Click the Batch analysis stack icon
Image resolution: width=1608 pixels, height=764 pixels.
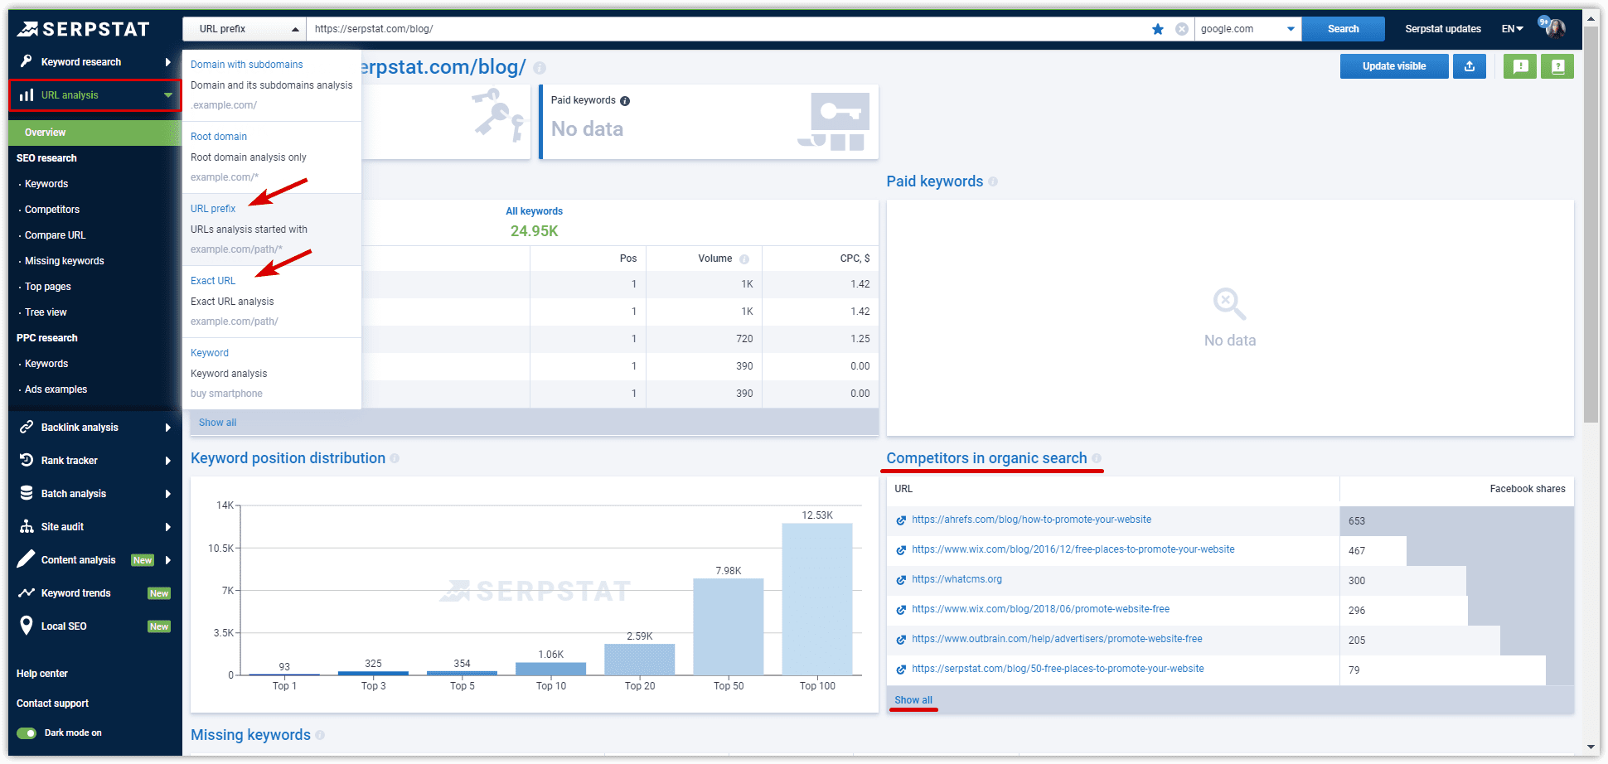[x=27, y=493]
